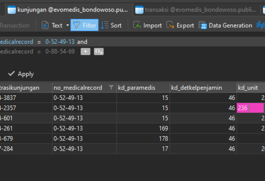Toggle the Filter button in toolbar
The image size is (265, 181).
coord(84,25)
